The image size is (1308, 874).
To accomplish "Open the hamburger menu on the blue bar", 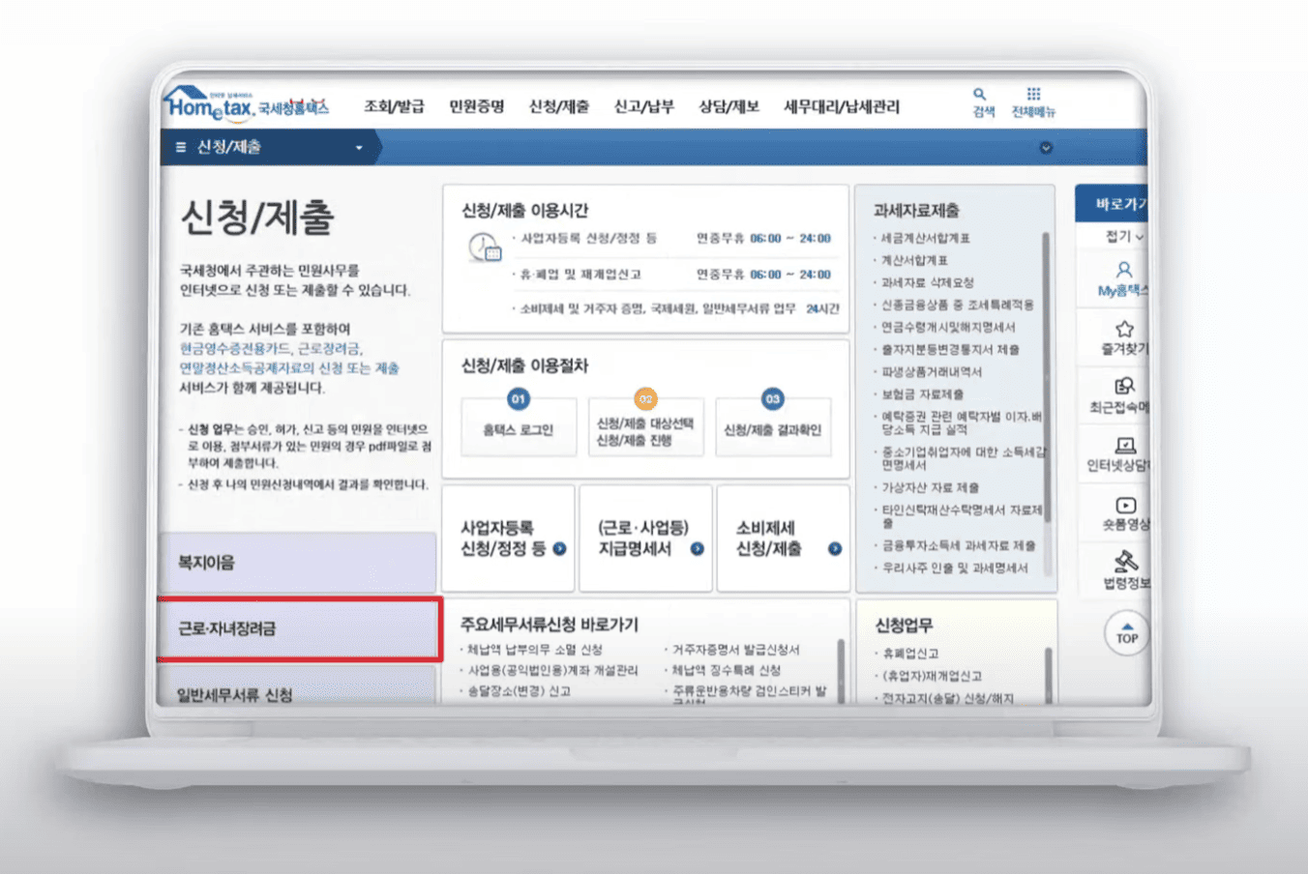I will (x=179, y=147).
